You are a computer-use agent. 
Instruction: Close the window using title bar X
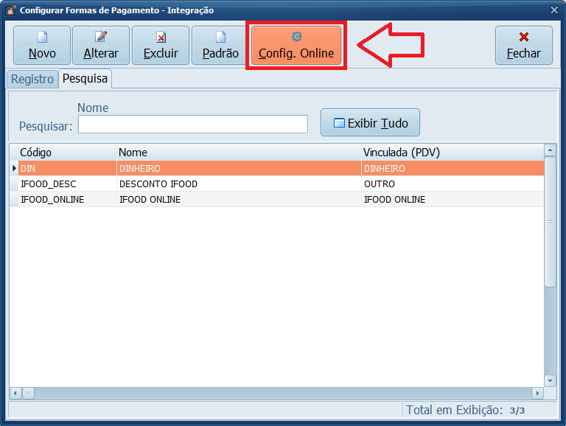554,10
